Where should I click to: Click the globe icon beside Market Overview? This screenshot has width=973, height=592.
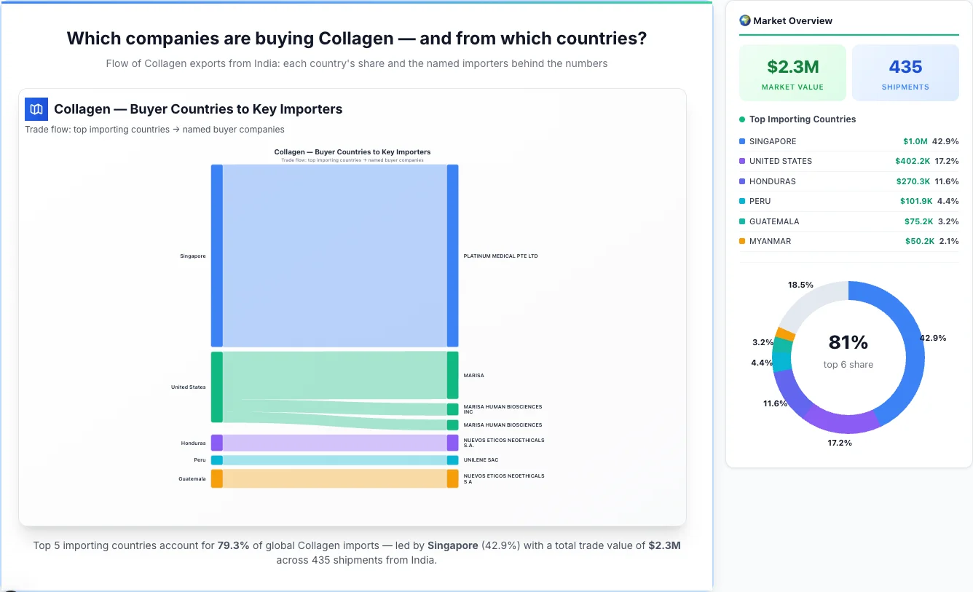[x=744, y=20]
